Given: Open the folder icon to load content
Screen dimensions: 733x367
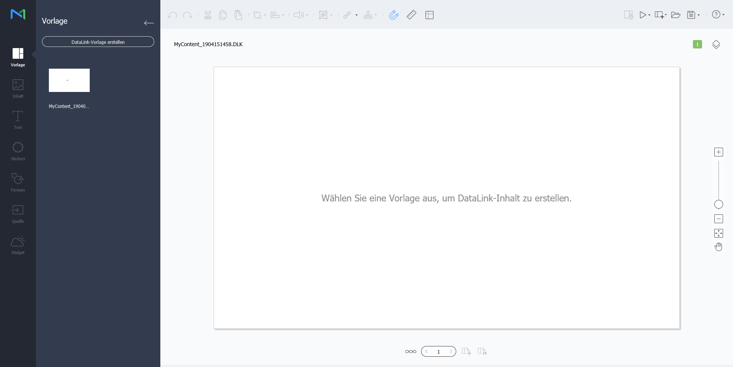Looking at the screenshot, I should pyautogui.click(x=676, y=15).
